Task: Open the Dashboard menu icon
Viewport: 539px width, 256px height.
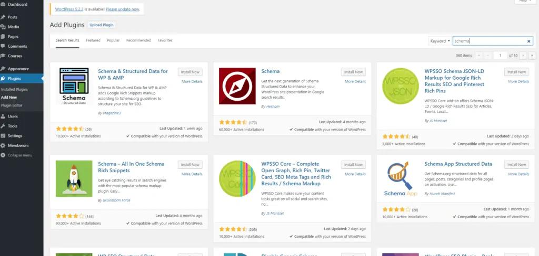Action: (3, 4)
